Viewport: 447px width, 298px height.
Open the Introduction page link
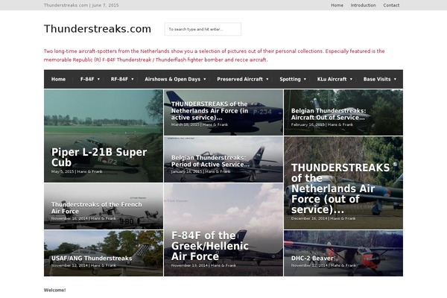(x=363, y=5)
